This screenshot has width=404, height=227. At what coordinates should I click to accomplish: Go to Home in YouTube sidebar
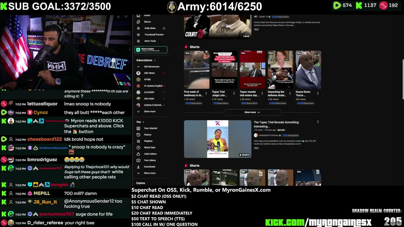(x=147, y=15)
